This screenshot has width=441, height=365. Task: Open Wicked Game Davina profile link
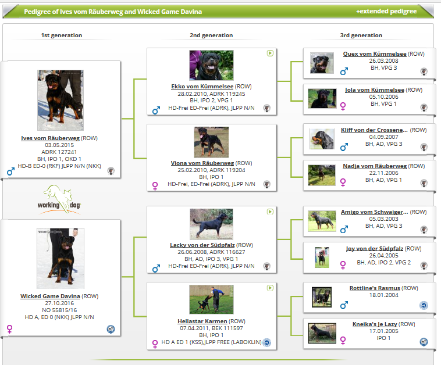point(51,296)
